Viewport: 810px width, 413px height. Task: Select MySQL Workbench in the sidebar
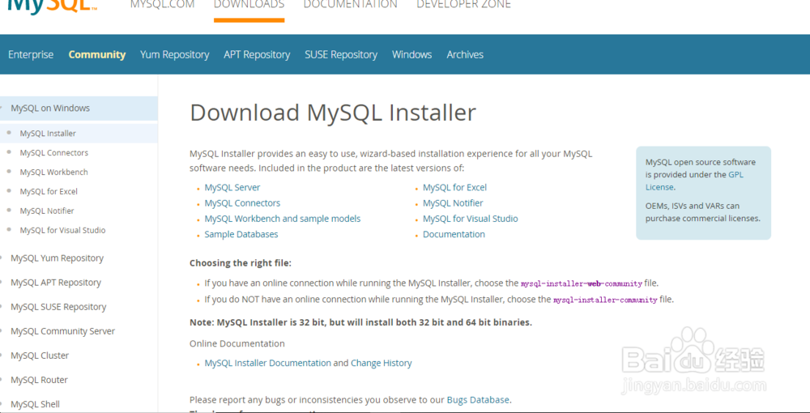tap(54, 172)
